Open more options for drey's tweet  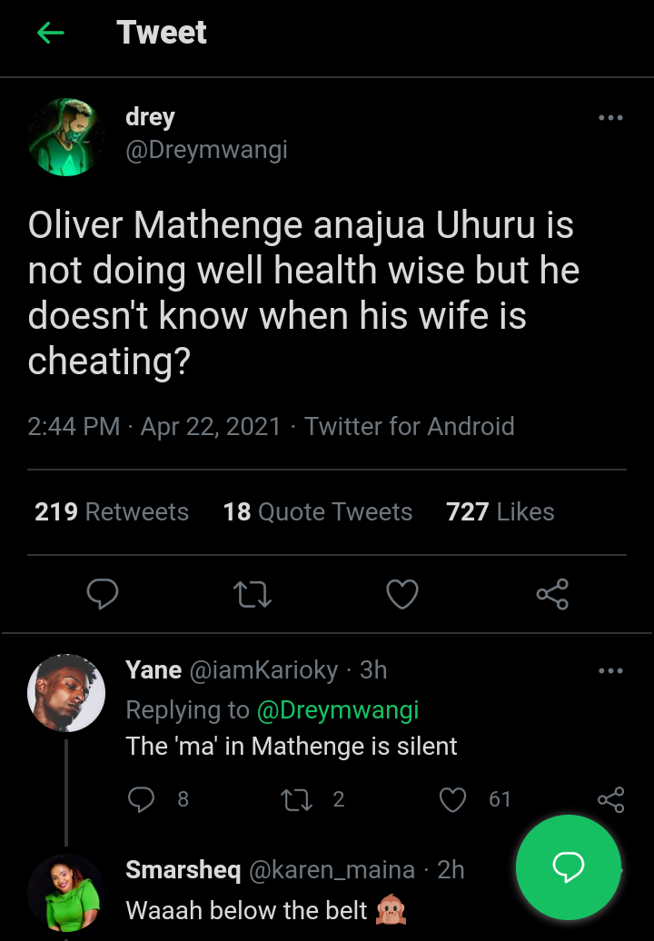(x=610, y=118)
